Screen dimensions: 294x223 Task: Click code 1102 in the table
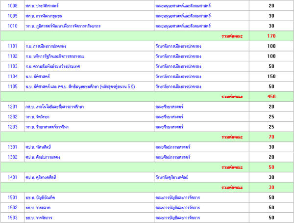12,56
